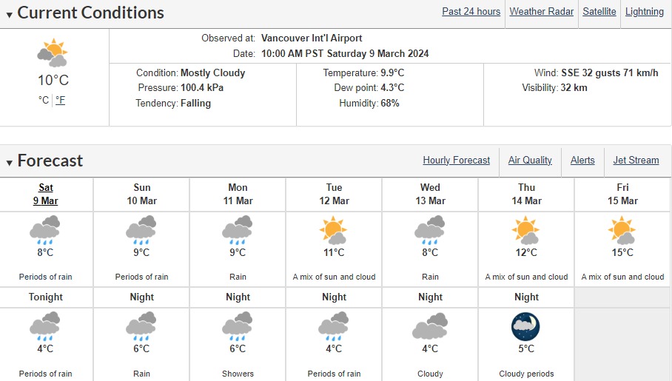The height and width of the screenshot is (381, 672).
Task: Click Thursday night's cloudy periods moon icon
Action: pyautogui.click(x=526, y=326)
